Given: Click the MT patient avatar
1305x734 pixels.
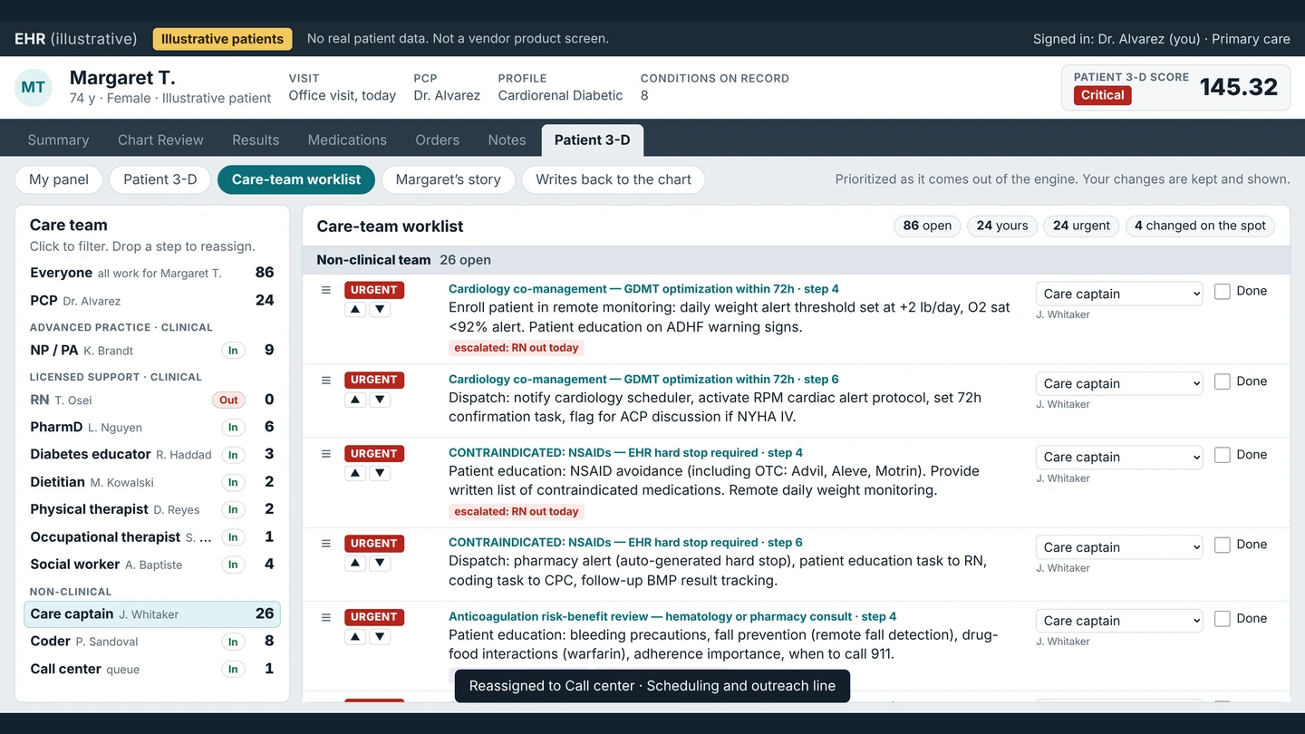Looking at the screenshot, I should click(34, 87).
